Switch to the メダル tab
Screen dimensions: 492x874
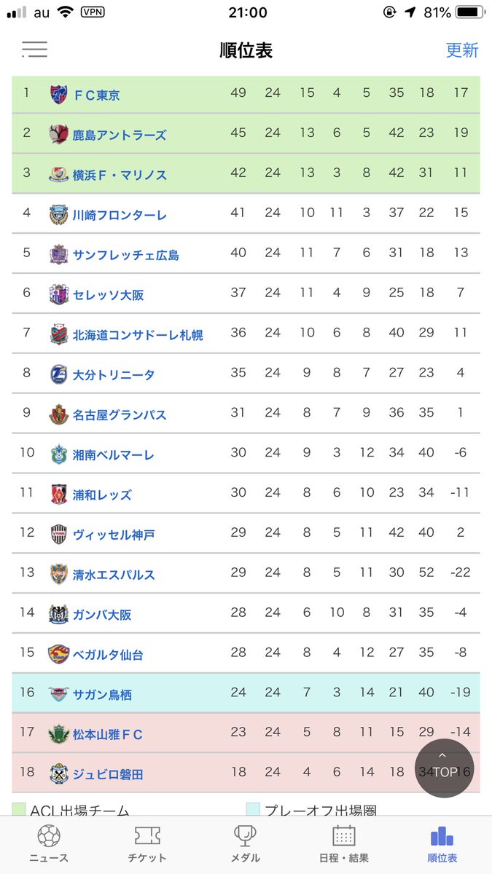tap(246, 844)
